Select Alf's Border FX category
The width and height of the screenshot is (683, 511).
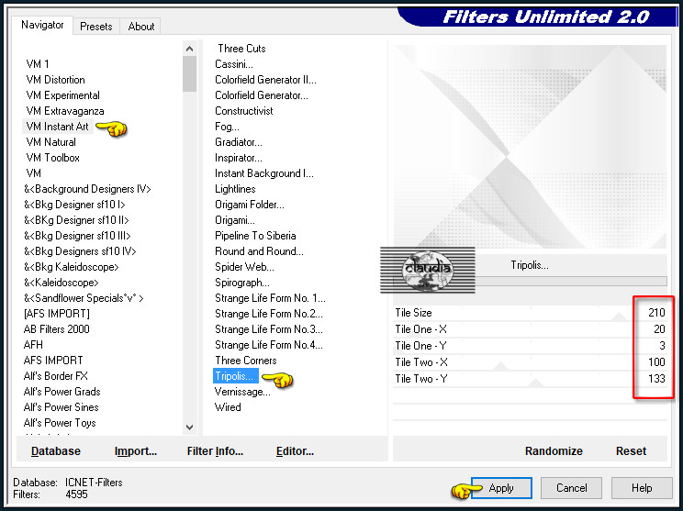click(56, 376)
